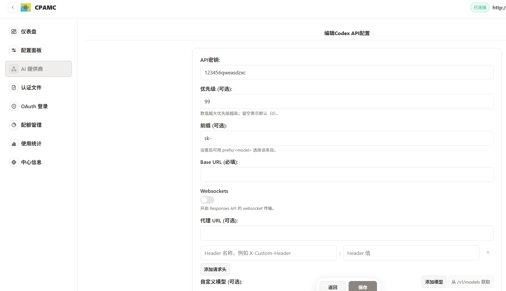Click the 认证文件 document icon

[14, 88]
